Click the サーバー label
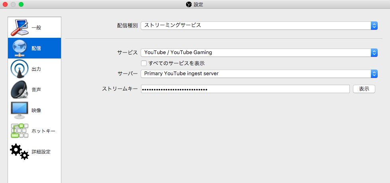This screenshot has height=183, width=390. 127,74
